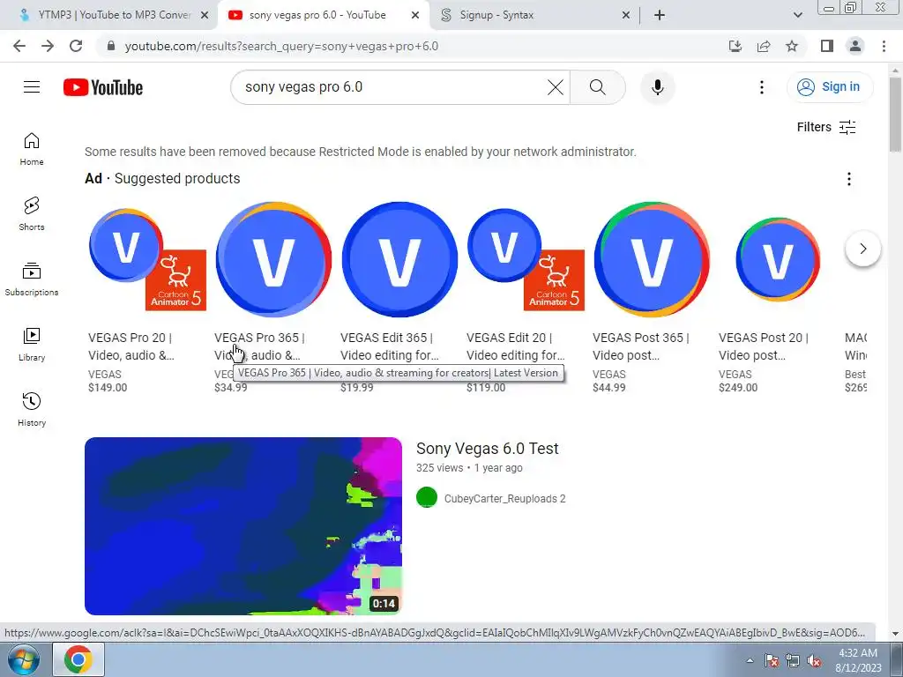The height and width of the screenshot is (677, 903).
Task: Clear the search query with X
Action: (556, 87)
